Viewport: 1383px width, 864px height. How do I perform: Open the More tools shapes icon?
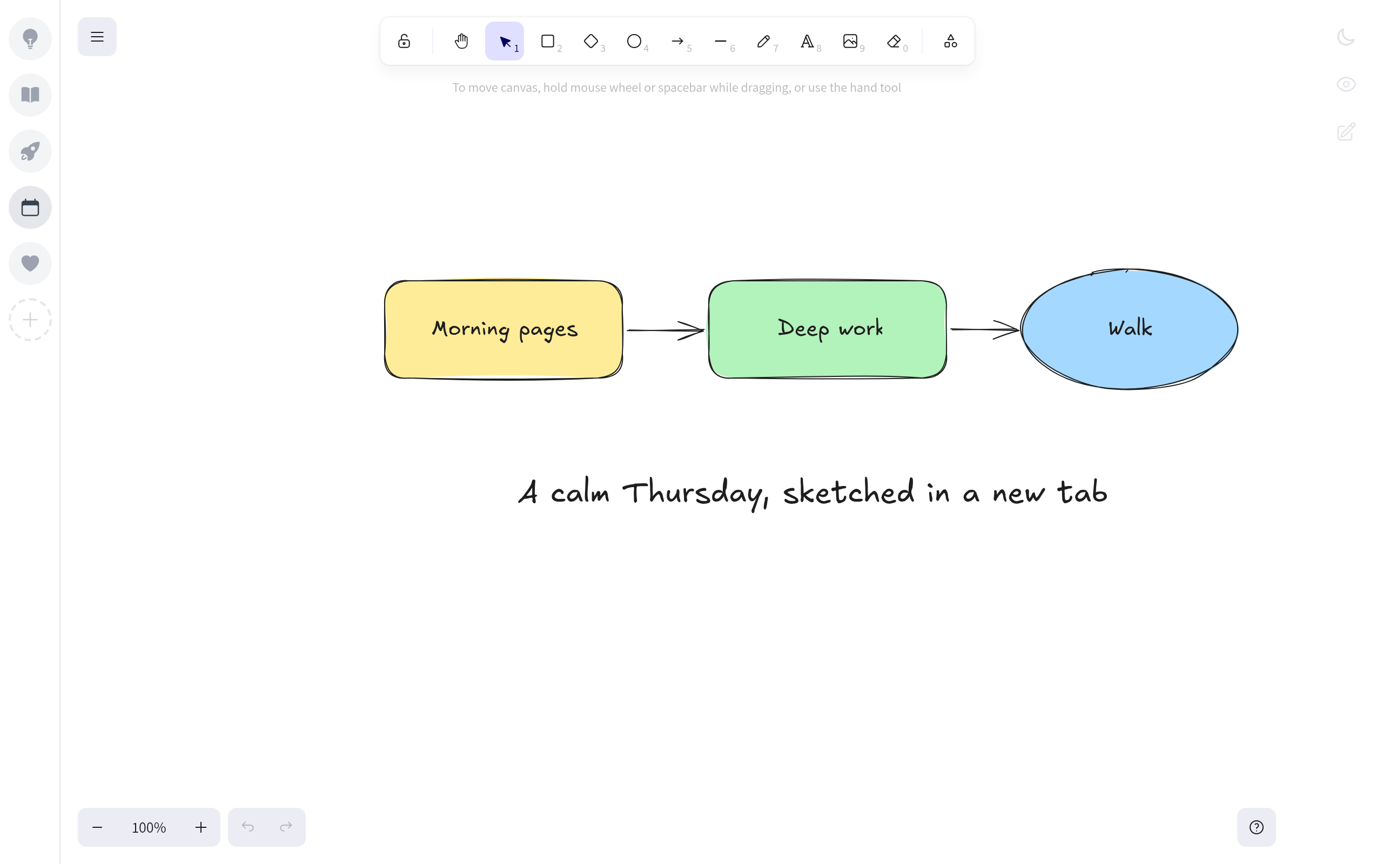coord(950,41)
